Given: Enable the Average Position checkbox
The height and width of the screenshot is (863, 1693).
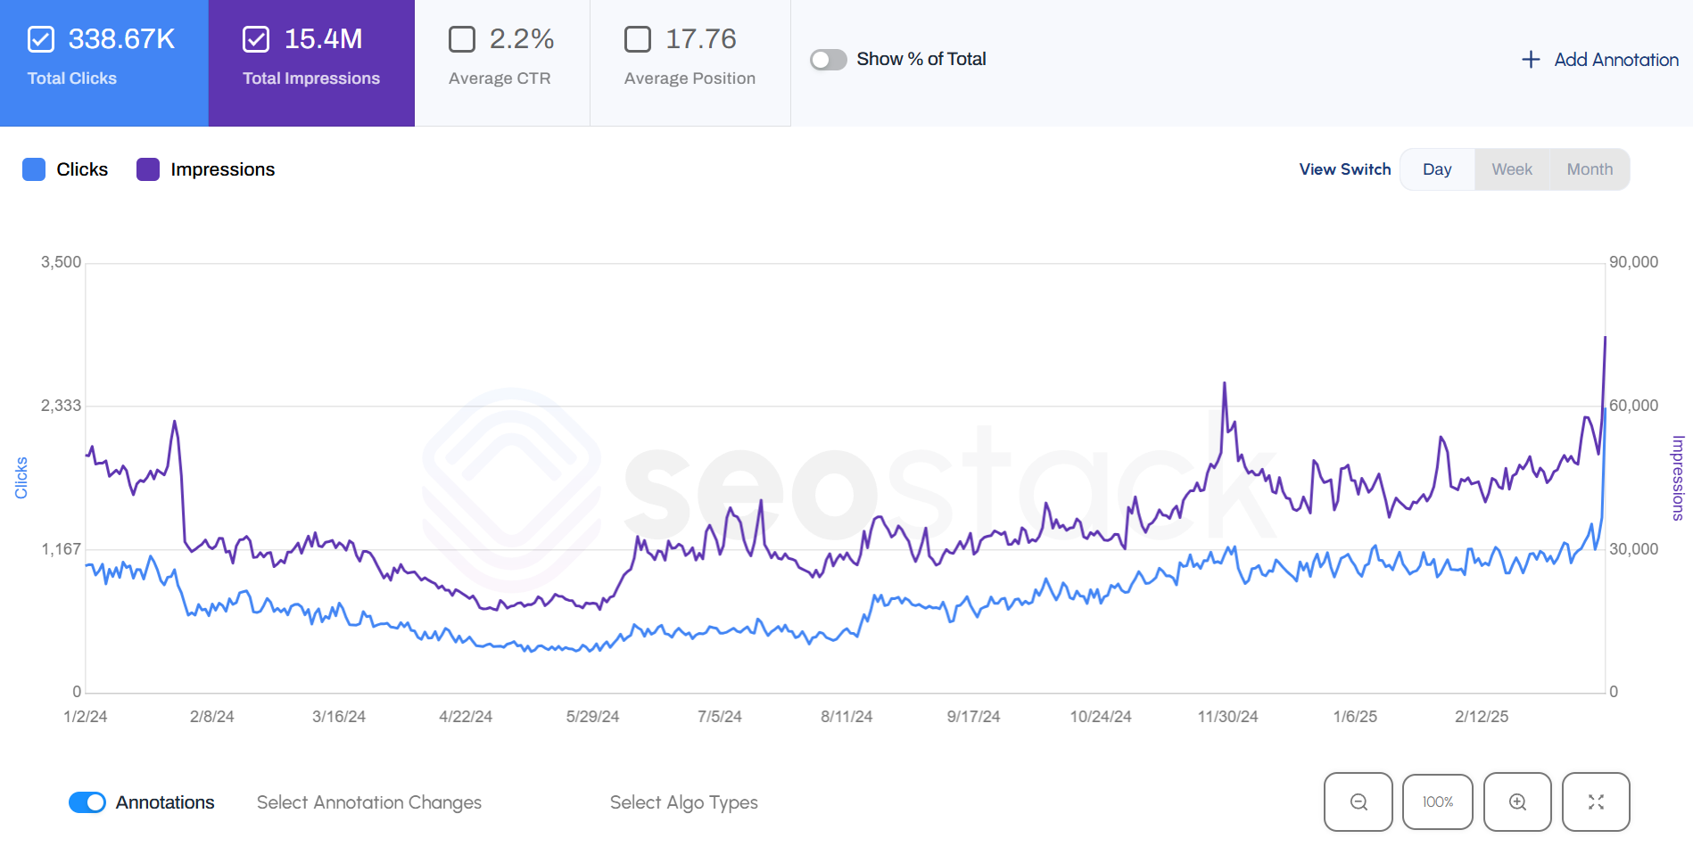Looking at the screenshot, I should (638, 39).
